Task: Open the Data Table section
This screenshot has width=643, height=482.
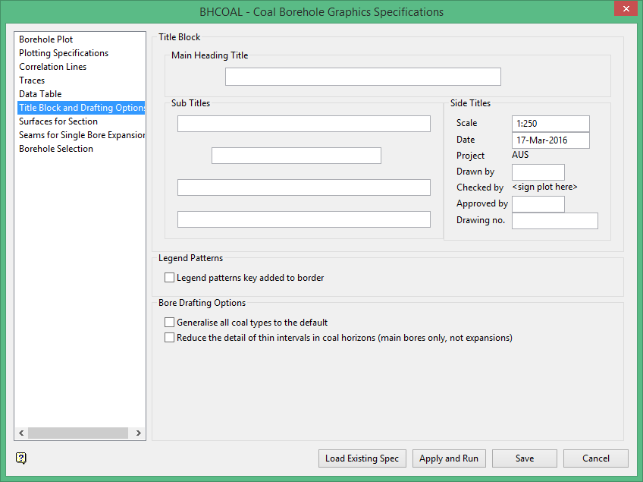Action: point(40,94)
